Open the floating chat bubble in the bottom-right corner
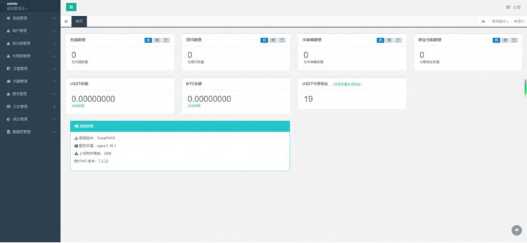 (x=516, y=230)
